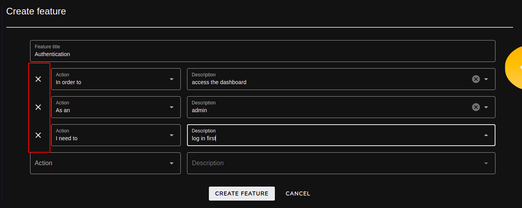Remove the "As an" row
The width and height of the screenshot is (522, 208).
(38, 107)
